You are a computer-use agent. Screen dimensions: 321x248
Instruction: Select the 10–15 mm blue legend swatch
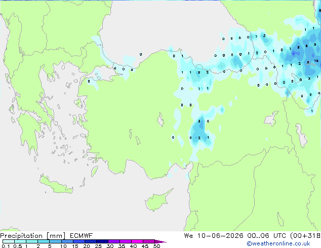(67, 241)
